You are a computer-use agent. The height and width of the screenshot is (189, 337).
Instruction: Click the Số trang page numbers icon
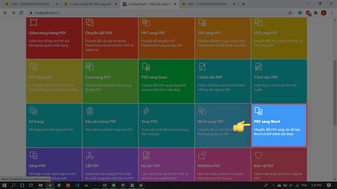click(x=34, y=111)
